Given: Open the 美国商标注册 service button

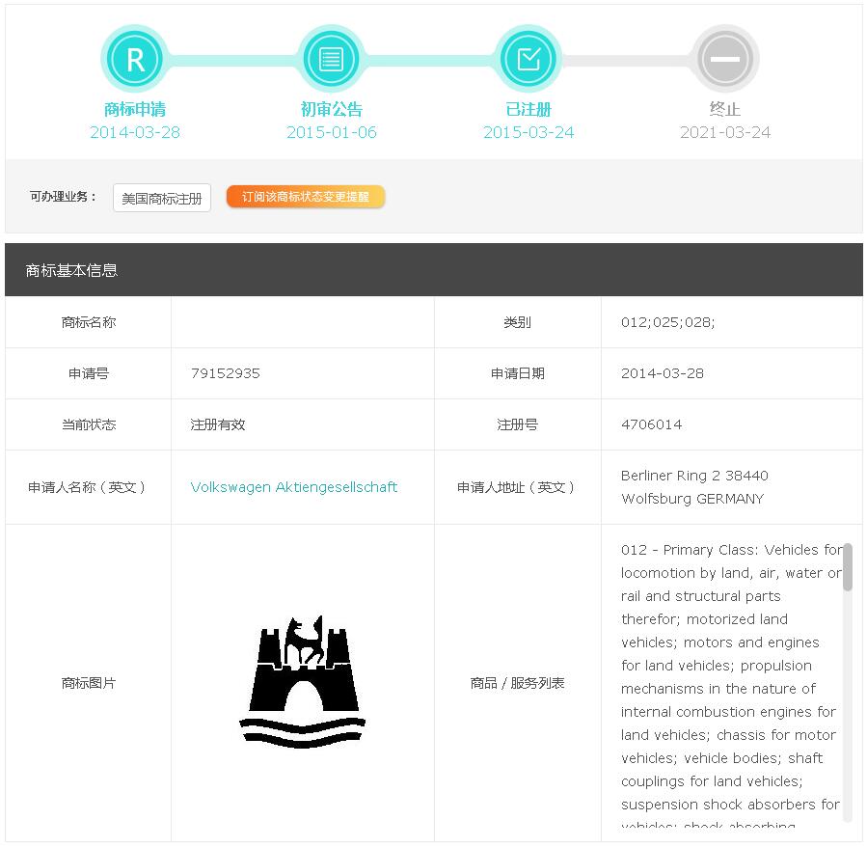Looking at the screenshot, I should coord(162,199).
